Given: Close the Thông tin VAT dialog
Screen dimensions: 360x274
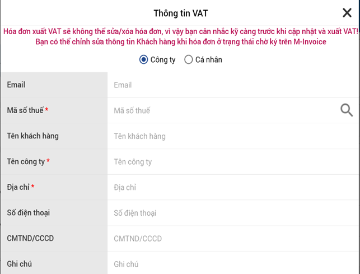Looking at the screenshot, I should [x=347, y=13].
